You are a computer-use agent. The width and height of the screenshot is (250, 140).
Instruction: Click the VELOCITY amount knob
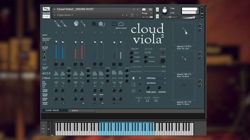click(x=45, y=43)
